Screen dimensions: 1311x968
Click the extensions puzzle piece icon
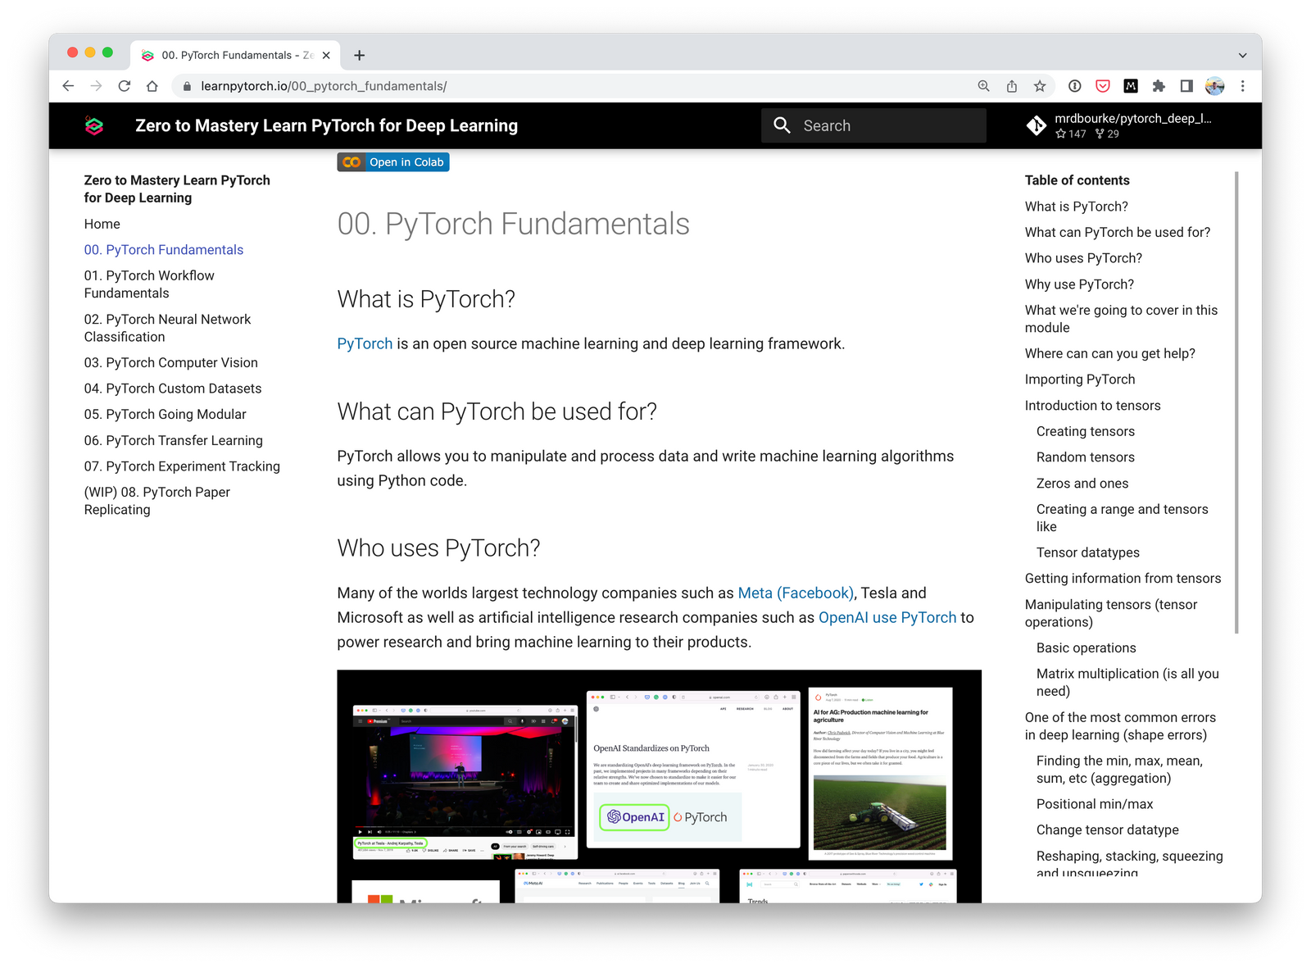[x=1159, y=85]
